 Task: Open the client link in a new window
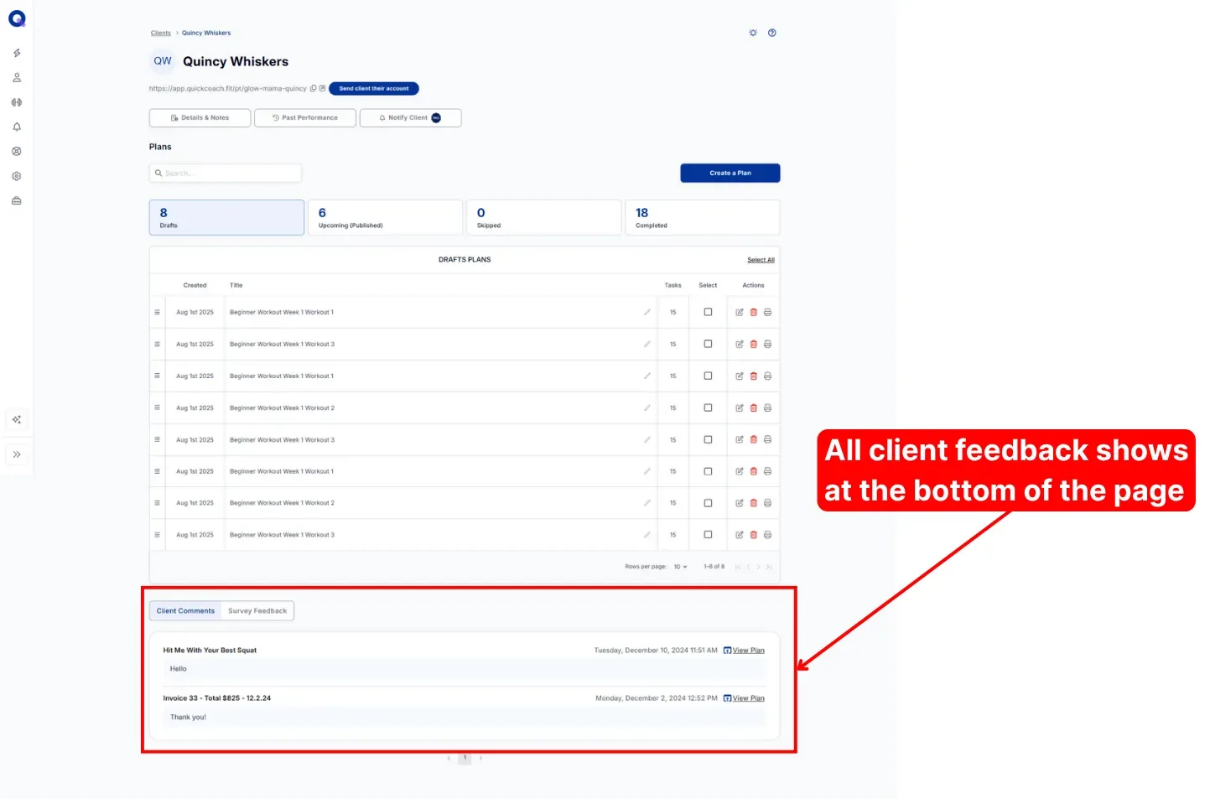pos(322,88)
